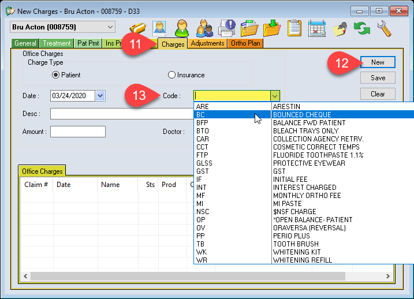414x299 pixels.
Task: Click the Prod column header
Action: (172, 185)
